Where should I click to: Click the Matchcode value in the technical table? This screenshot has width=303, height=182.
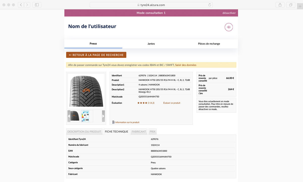pos(161,157)
